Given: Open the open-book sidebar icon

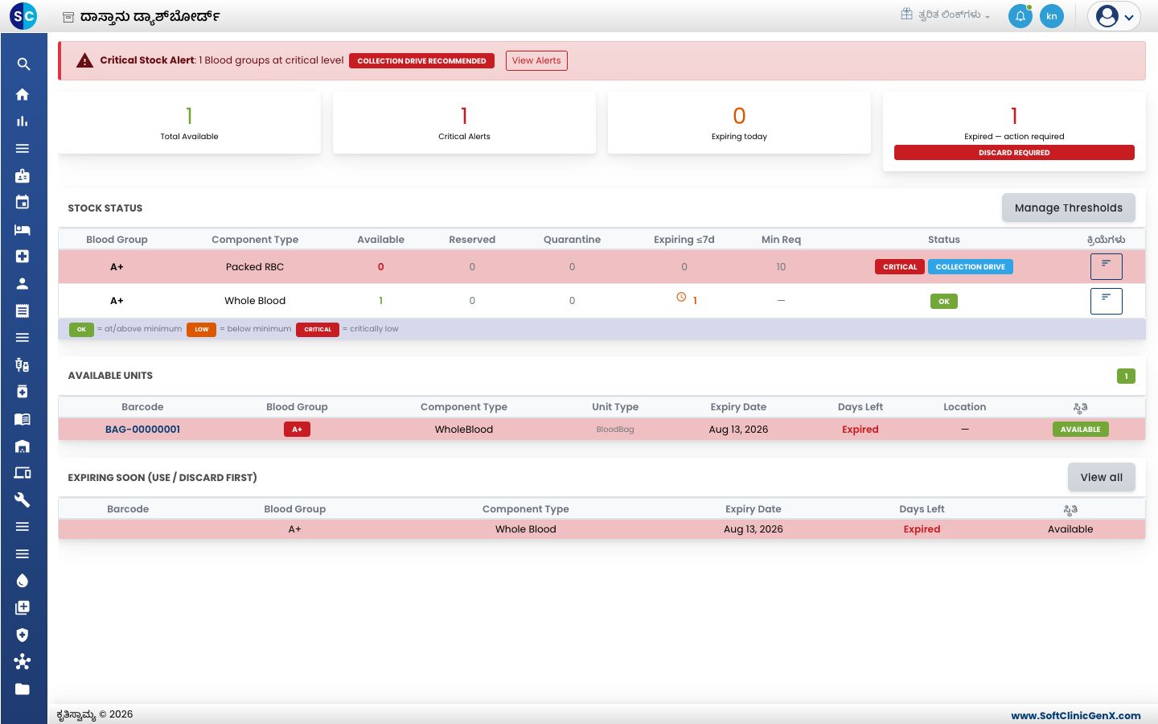Looking at the screenshot, I should pos(23,419).
